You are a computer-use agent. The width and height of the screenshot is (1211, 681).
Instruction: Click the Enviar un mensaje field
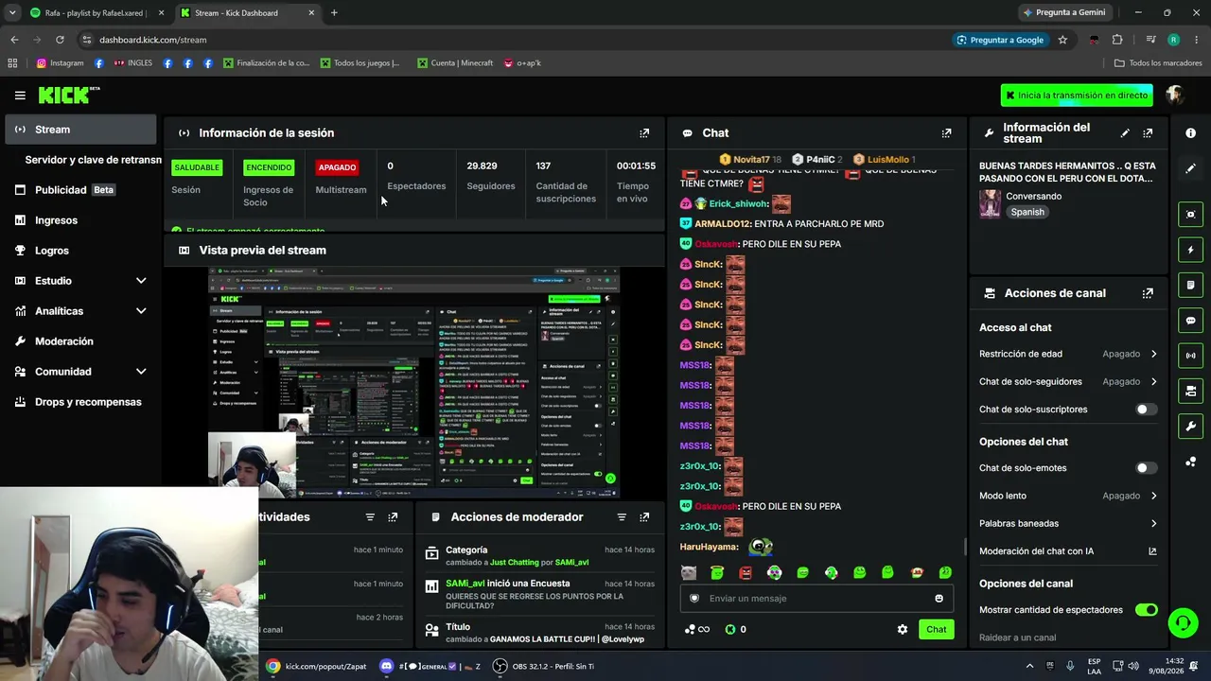pos(816,598)
